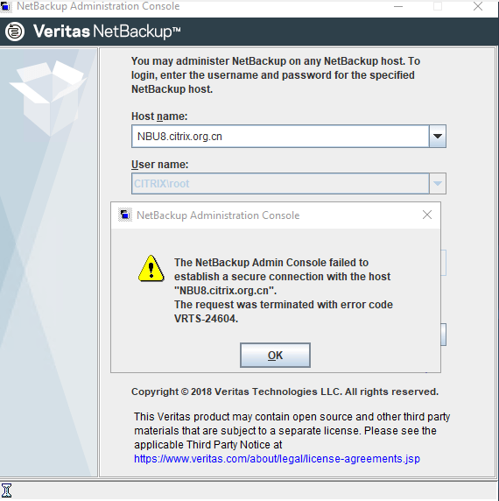Close the main NetBackup Administration Console window

tap(478, 6)
